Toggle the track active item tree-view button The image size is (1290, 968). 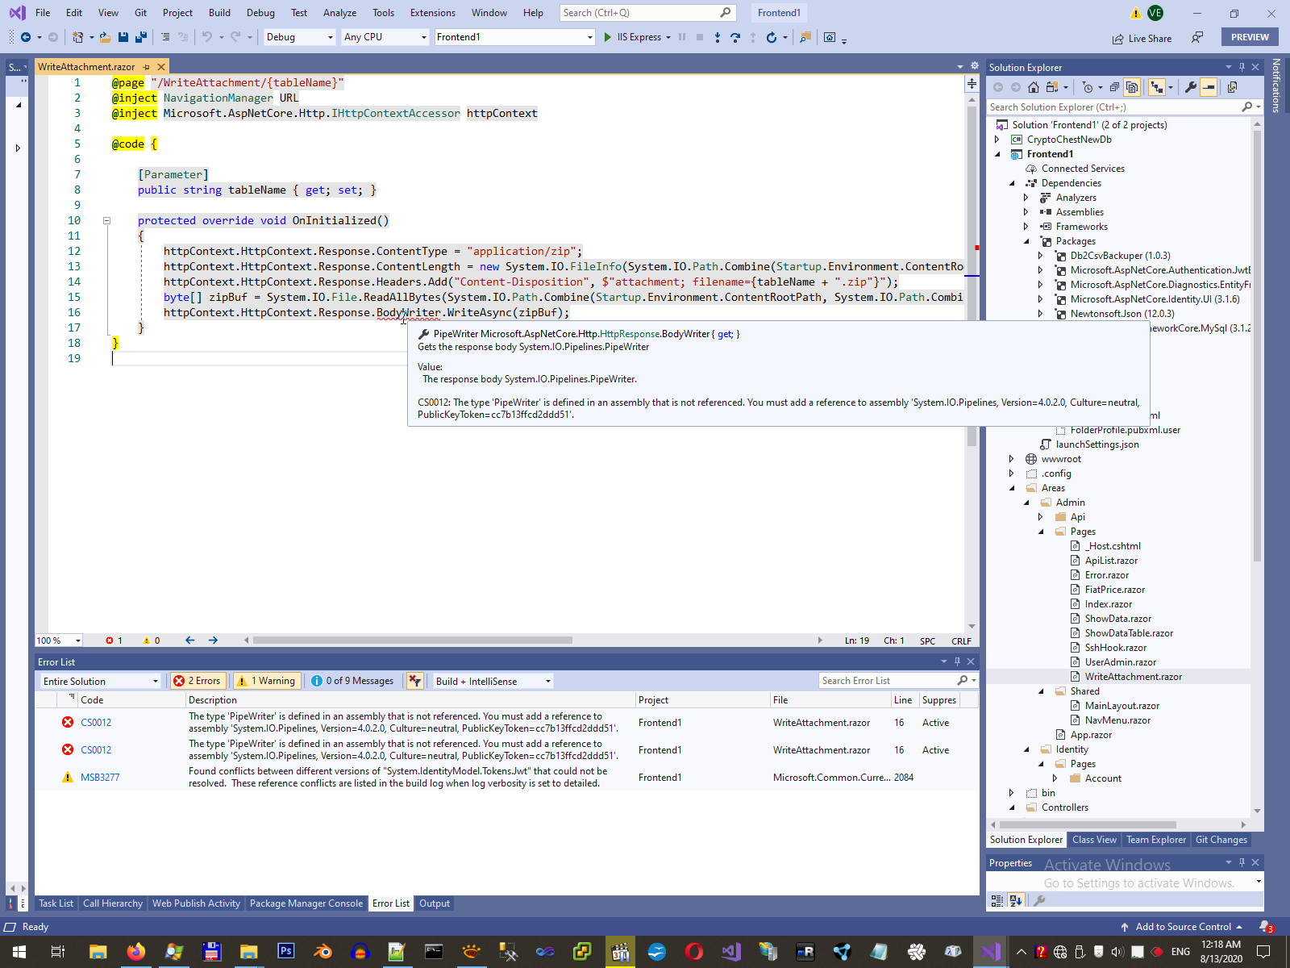pos(1157,87)
